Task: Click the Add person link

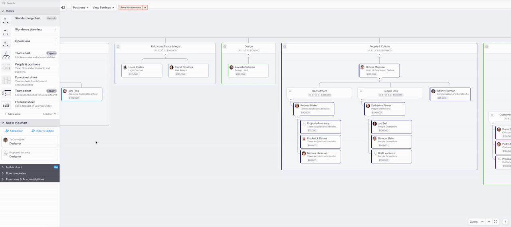Action: (x=14, y=131)
